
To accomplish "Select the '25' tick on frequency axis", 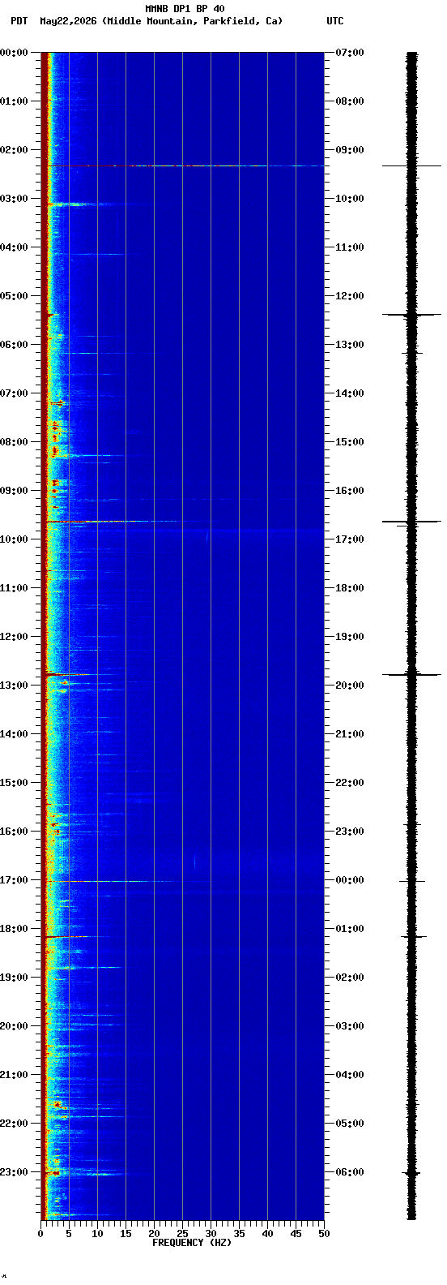I will point(182,1234).
